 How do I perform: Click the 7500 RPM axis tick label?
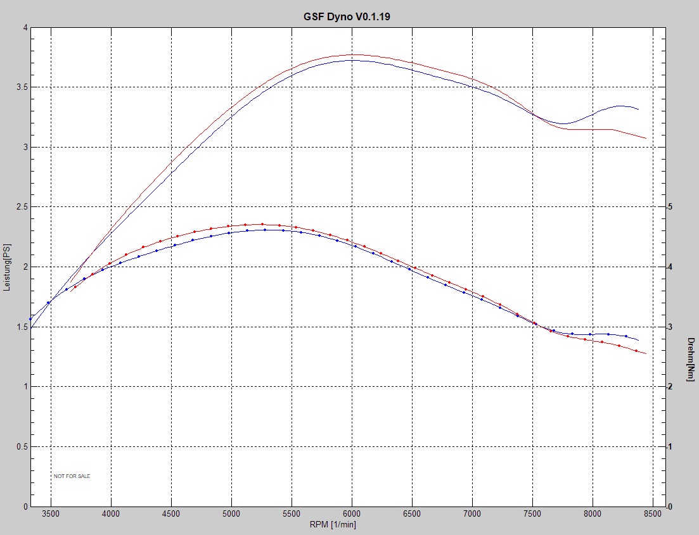pos(532,513)
